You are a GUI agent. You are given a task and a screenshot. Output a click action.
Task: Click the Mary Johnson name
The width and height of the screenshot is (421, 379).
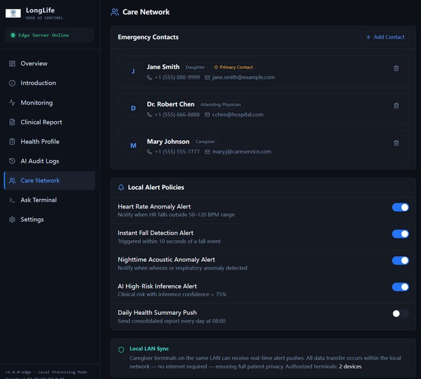click(x=168, y=142)
